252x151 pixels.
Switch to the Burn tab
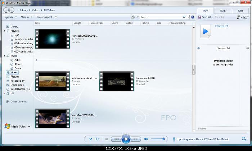(x=223, y=11)
